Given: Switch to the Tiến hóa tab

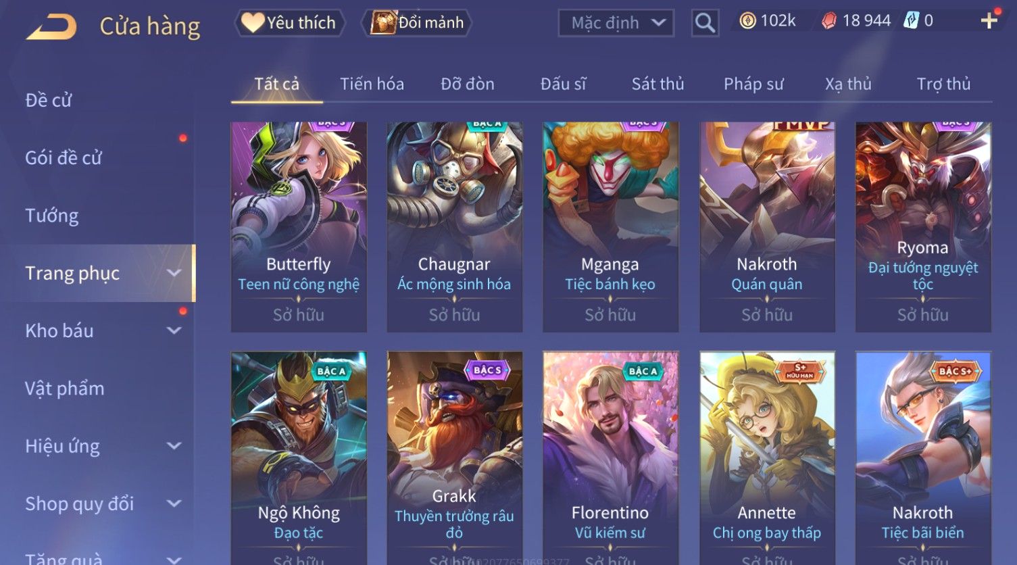Looking at the screenshot, I should (372, 84).
